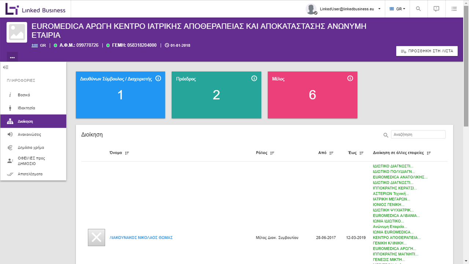The image size is (469, 264).
Task: Open ΙΠΠΟΚΡΑΤΗΣ ΜΑΓΝΗΤΙ... company link
Action: point(396,254)
